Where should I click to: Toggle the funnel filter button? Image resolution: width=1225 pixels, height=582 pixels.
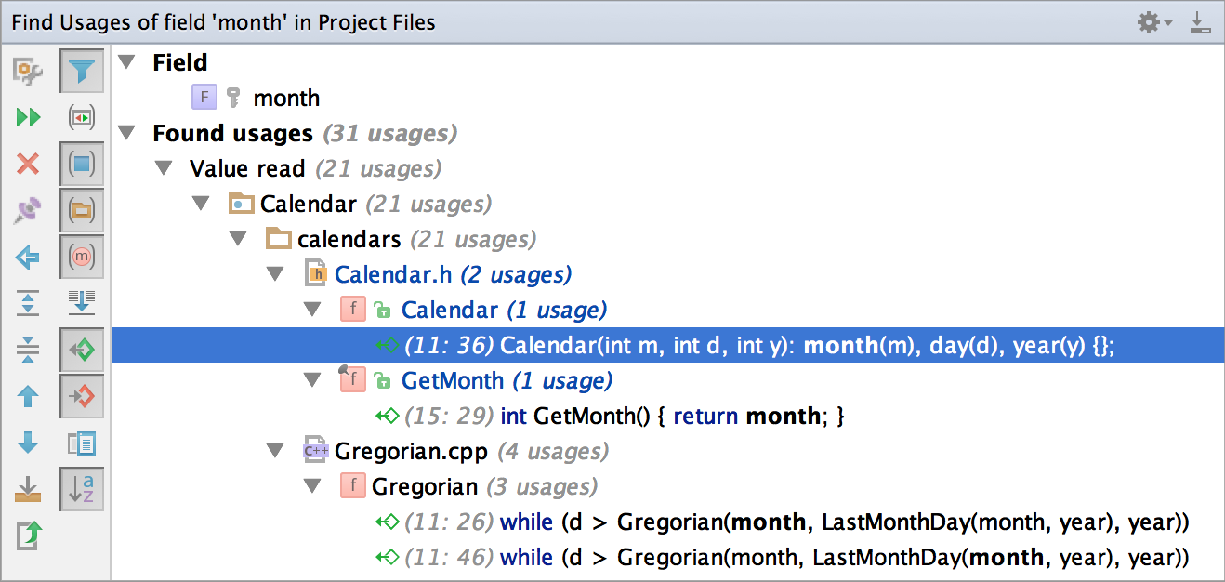click(82, 71)
